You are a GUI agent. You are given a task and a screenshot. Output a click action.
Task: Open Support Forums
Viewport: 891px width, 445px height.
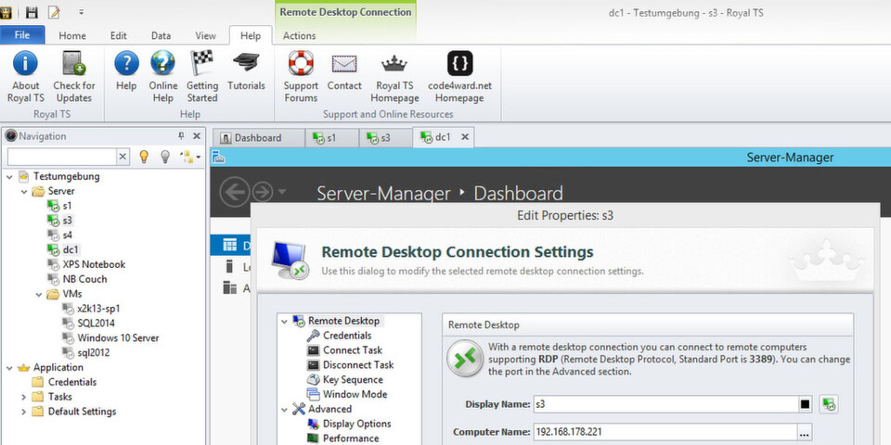301,77
